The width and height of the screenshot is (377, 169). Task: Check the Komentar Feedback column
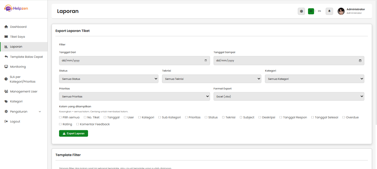point(78,124)
